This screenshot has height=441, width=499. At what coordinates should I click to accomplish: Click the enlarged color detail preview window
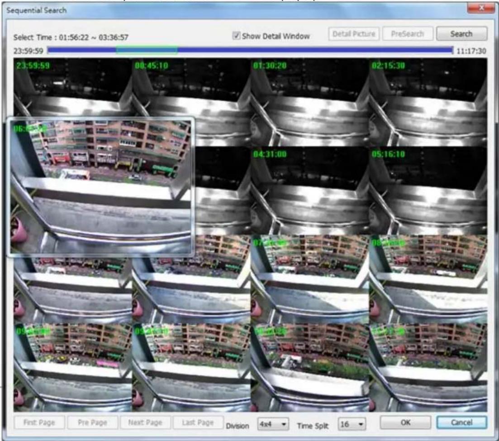[100, 187]
